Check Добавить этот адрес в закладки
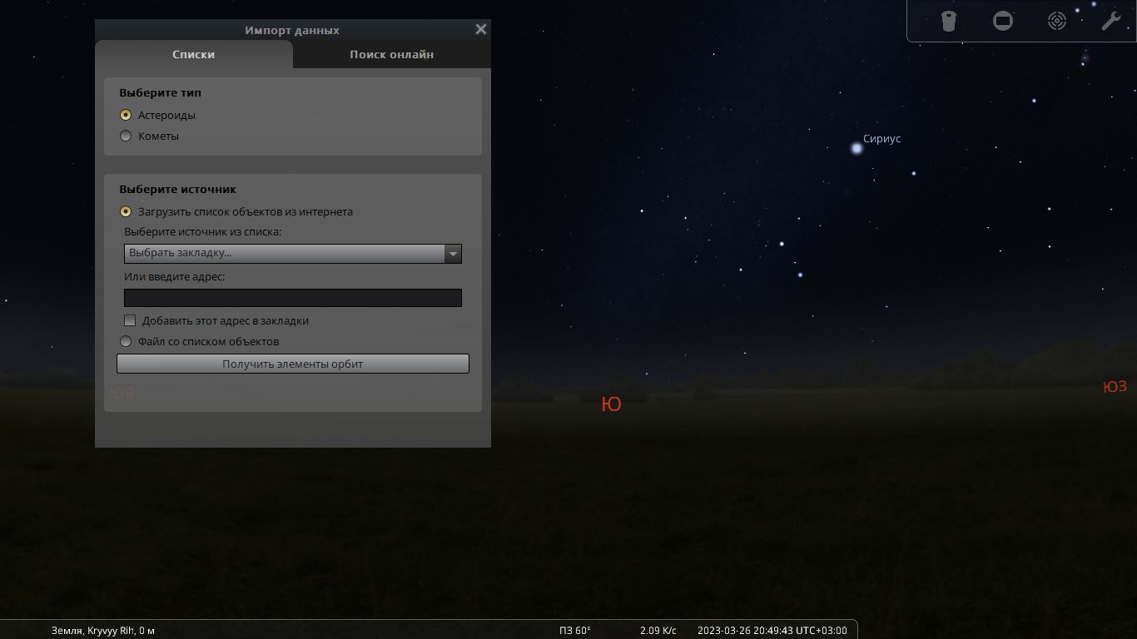The height and width of the screenshot is (639, 1137). click(x=130, y=320)
